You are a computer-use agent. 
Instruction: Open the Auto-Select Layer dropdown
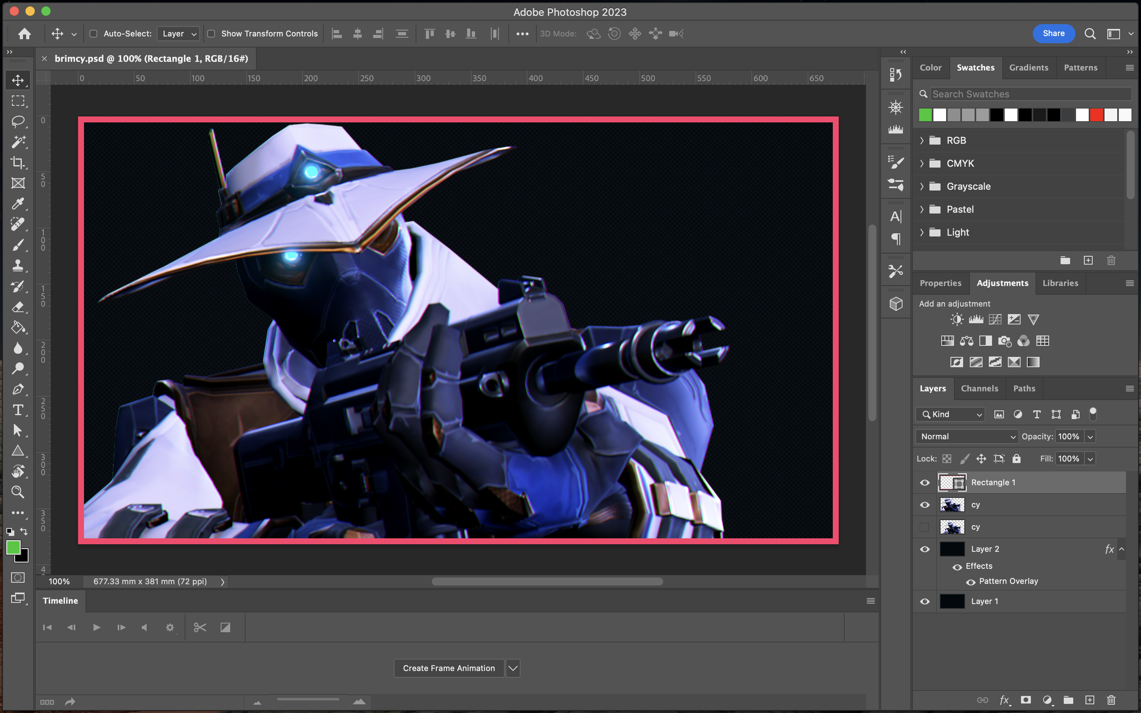[x=179, y=34]
